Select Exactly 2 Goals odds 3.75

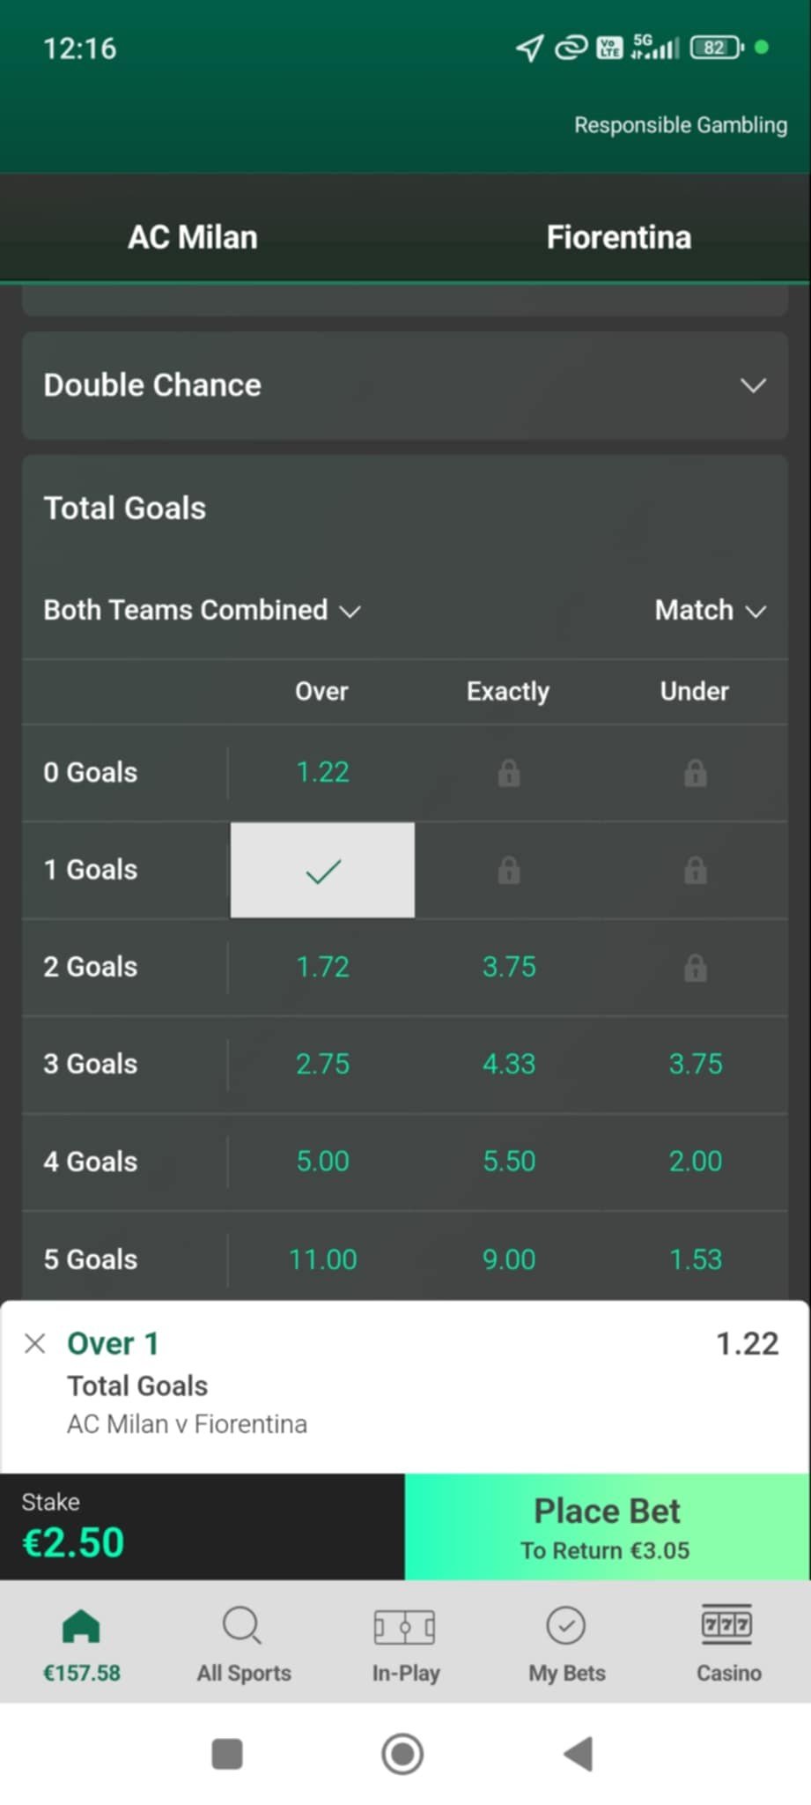coord(509,967)
